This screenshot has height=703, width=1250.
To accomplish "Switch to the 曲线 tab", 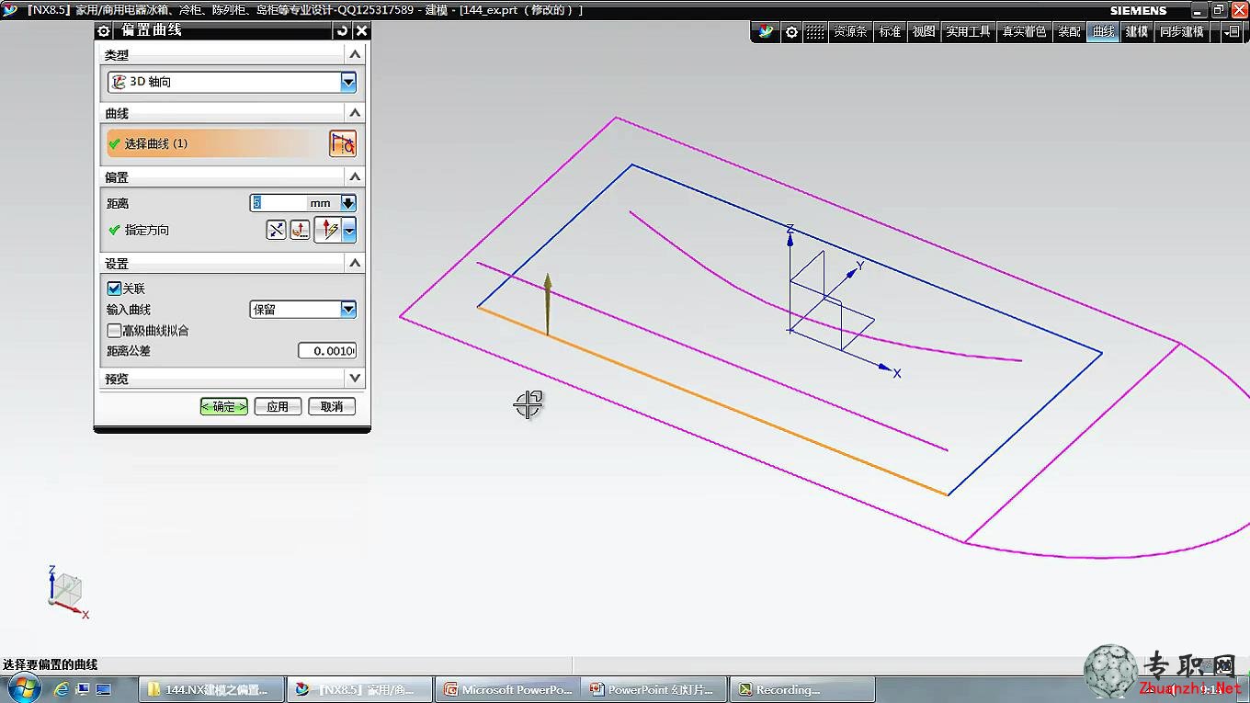I will tap(1103, 31).
